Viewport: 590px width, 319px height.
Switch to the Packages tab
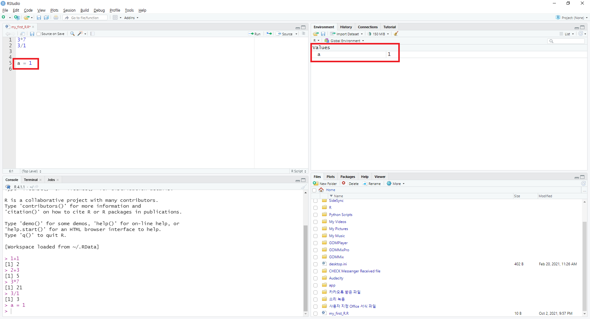coord(348,177)
